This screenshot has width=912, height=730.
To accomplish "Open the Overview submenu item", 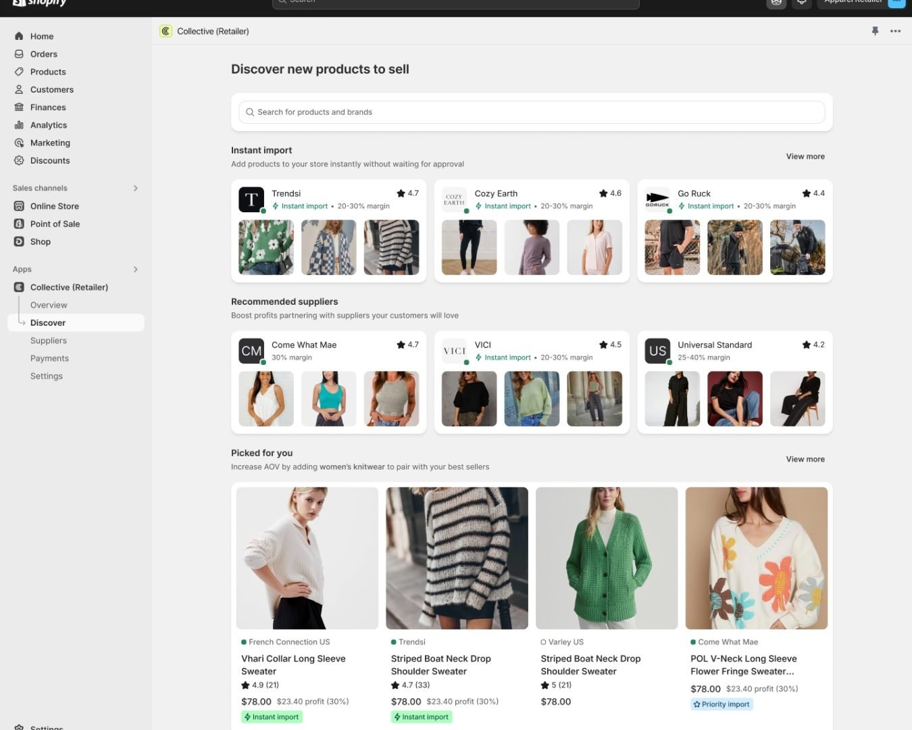I will click(x=49, y=305).
